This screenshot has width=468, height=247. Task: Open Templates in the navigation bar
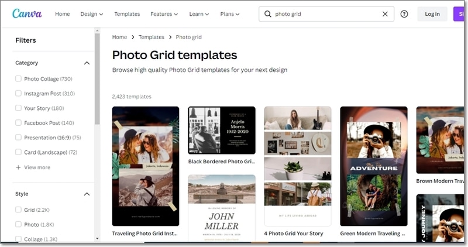click(127, 14)
